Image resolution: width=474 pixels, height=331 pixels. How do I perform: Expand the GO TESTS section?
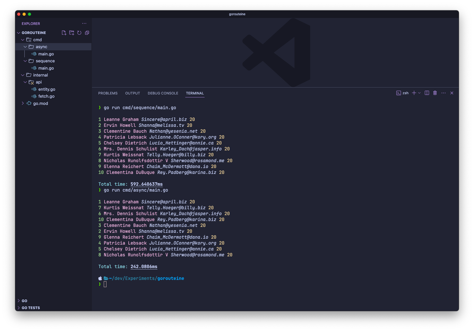click(x=18, y=308)
